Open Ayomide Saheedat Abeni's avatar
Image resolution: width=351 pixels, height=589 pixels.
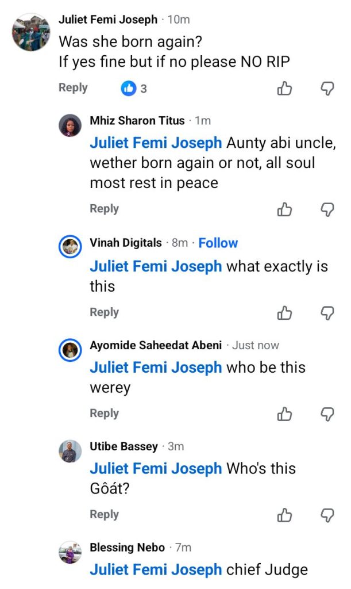tap(70, 350)
